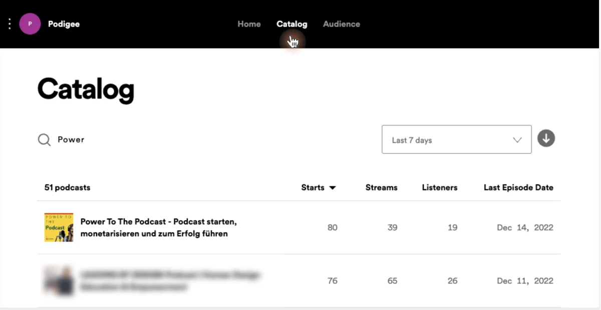
Task: Open the three-dot menu beside the Podigee avatar
Action: click(x=10, y=24)
